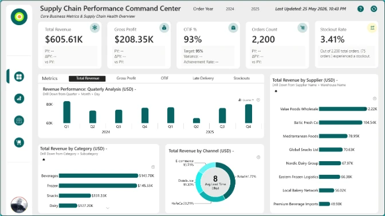
Task: Click the E-commerce donut label
Action: 184,163
